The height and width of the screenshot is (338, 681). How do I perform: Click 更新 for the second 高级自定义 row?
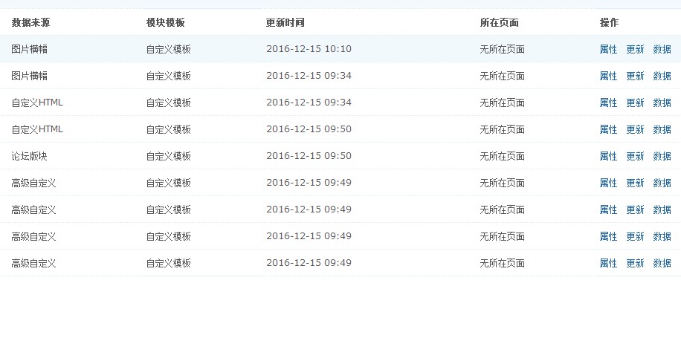[x=635, y=209]
